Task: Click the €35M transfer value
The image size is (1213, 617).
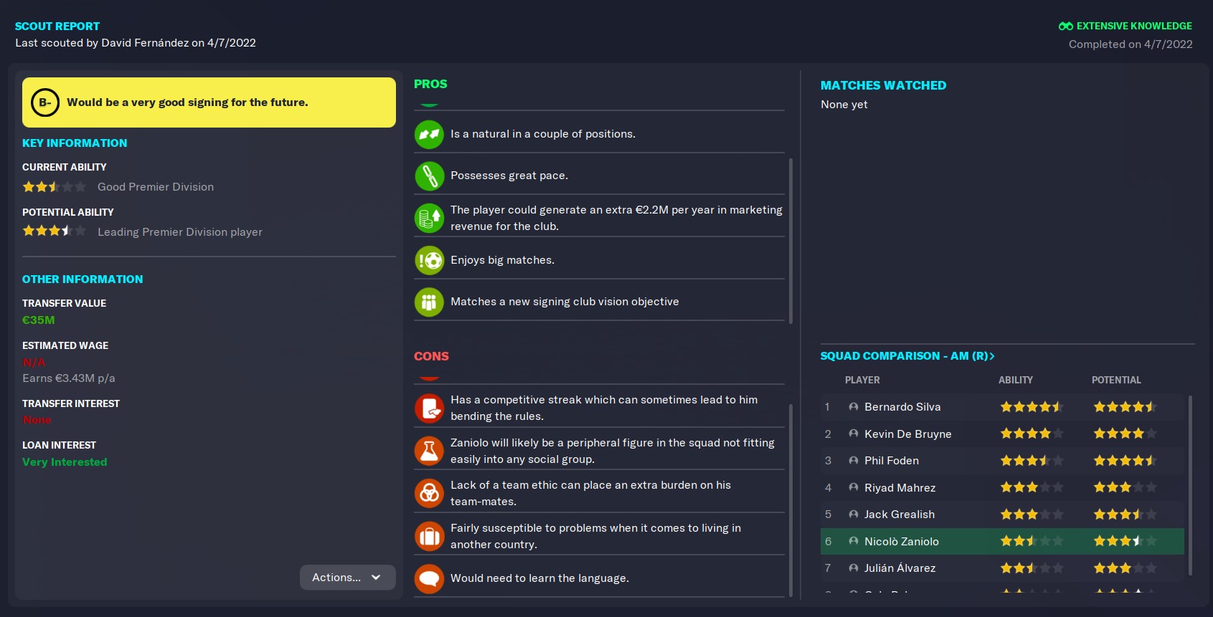Action: click(39, 320)
